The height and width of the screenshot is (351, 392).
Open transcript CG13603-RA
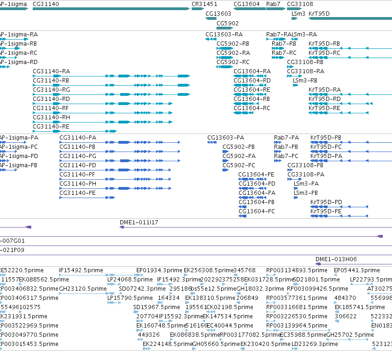pos(224,34)
